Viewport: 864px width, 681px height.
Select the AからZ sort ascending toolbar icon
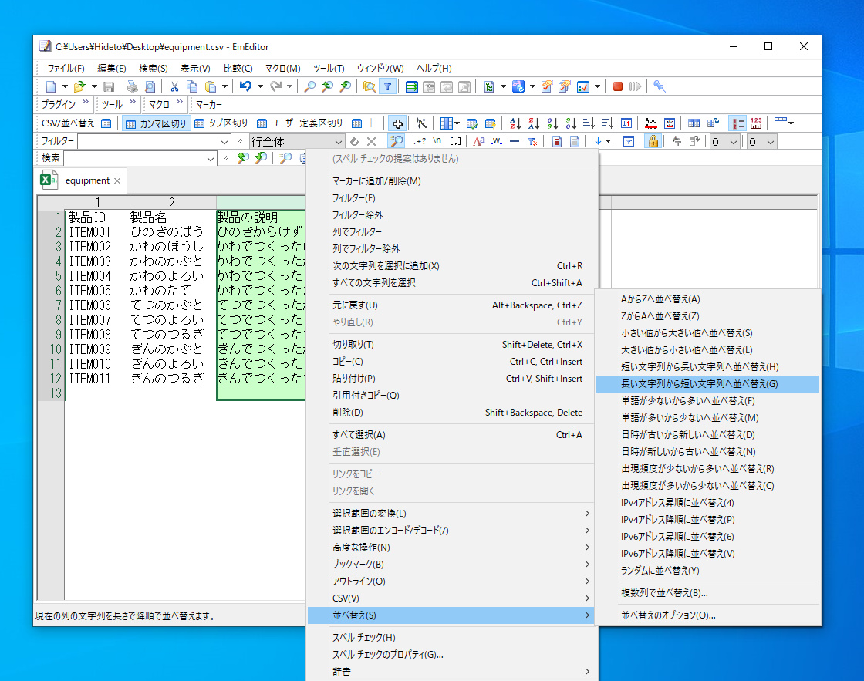515,123
